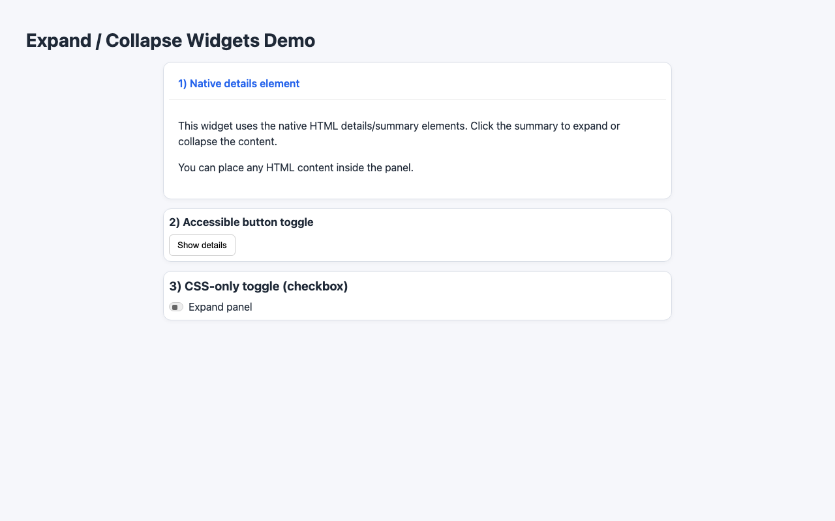Click inside the Accessible button toggle card
Screen dimensions: 835x521
tap(457, 234)
